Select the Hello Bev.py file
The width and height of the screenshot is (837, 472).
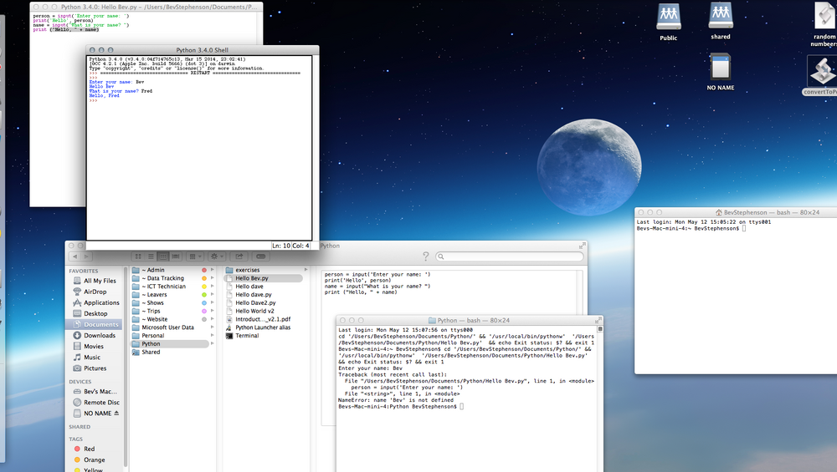click(264, 278)
